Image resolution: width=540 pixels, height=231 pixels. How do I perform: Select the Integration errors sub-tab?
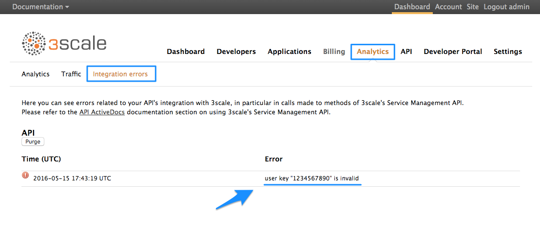(121, 74)
